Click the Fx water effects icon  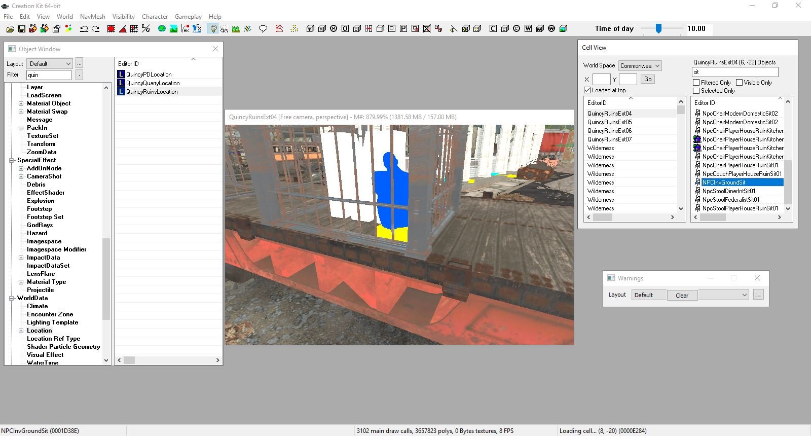(197, 29)
